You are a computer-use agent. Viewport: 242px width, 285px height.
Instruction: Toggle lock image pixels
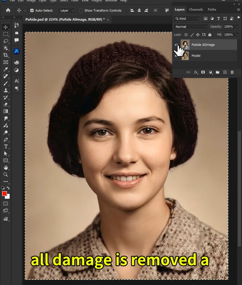tap(192, 34)
